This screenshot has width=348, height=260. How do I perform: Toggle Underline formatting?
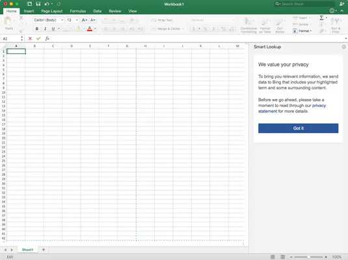click(53, 29)
